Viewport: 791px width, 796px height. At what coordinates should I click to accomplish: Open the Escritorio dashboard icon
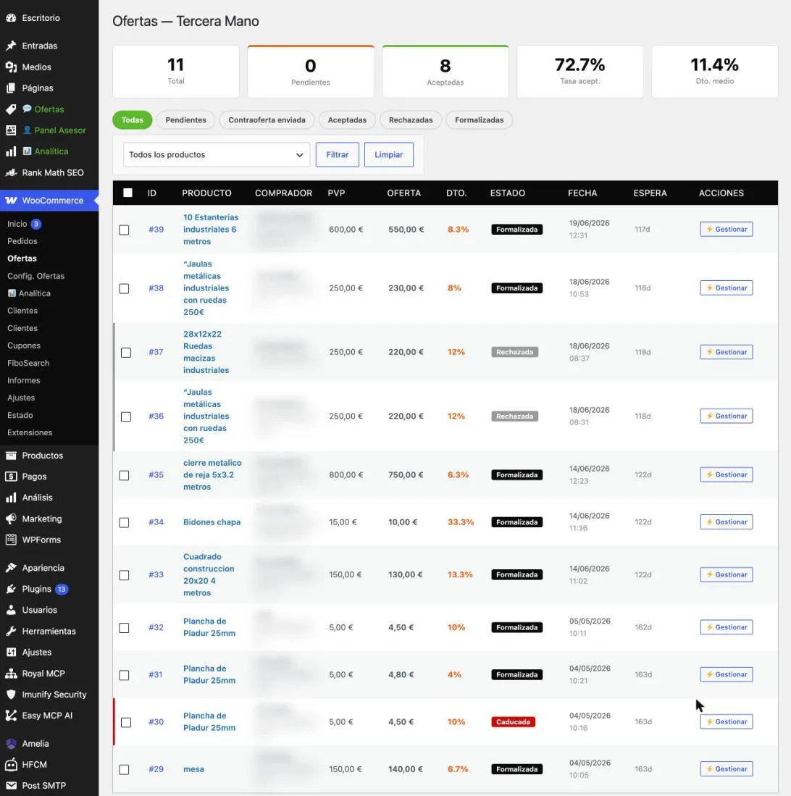point(11,18)
